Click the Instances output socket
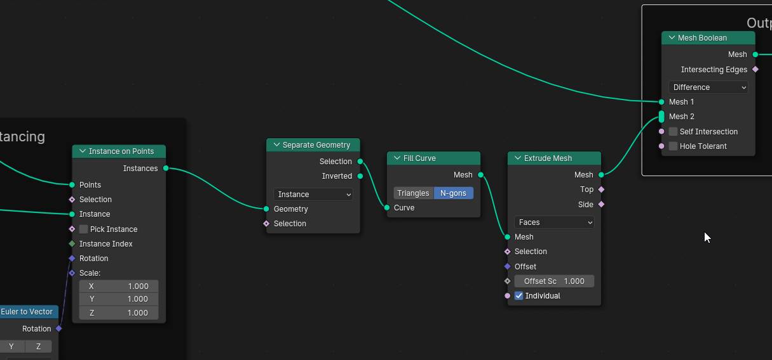The height and width of the screenshot is (360, 772). click(166, 169)
